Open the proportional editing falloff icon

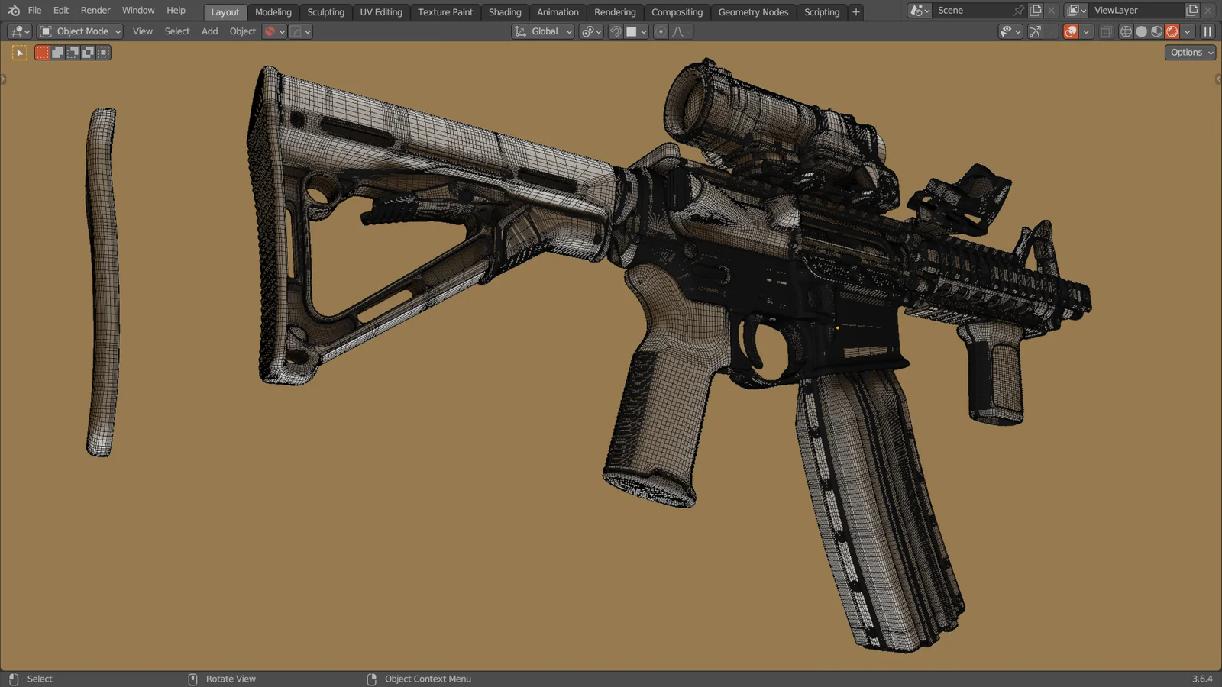pyautogui.click(x=677, y=31)
